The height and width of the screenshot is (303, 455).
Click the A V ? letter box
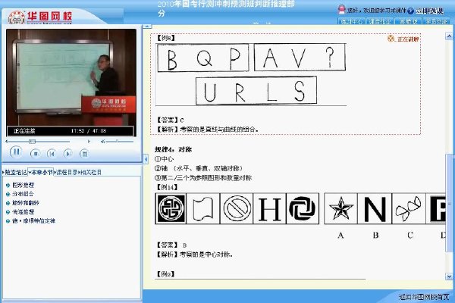coord(300,57)
